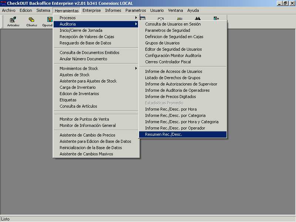The image size is (296, 222).
Task: Click the CheckOUT application title bar icon
Action: pos(3,3)
